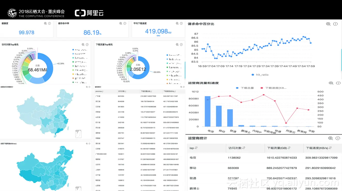Click the 移动 bar in 运营商流量和速度 chart
The width and height of the screenshot is (342, 191).
[x=219, y=116]
